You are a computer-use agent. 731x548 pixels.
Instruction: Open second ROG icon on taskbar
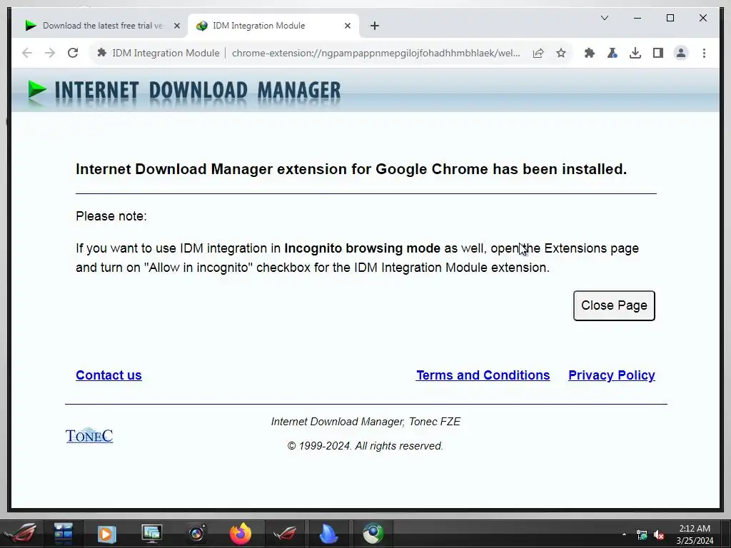[x=284, y=534]
